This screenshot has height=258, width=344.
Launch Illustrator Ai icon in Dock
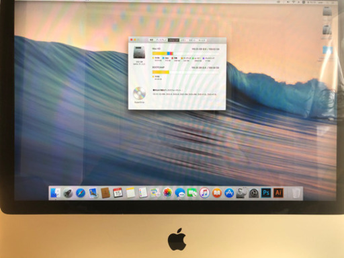(278, 193)
